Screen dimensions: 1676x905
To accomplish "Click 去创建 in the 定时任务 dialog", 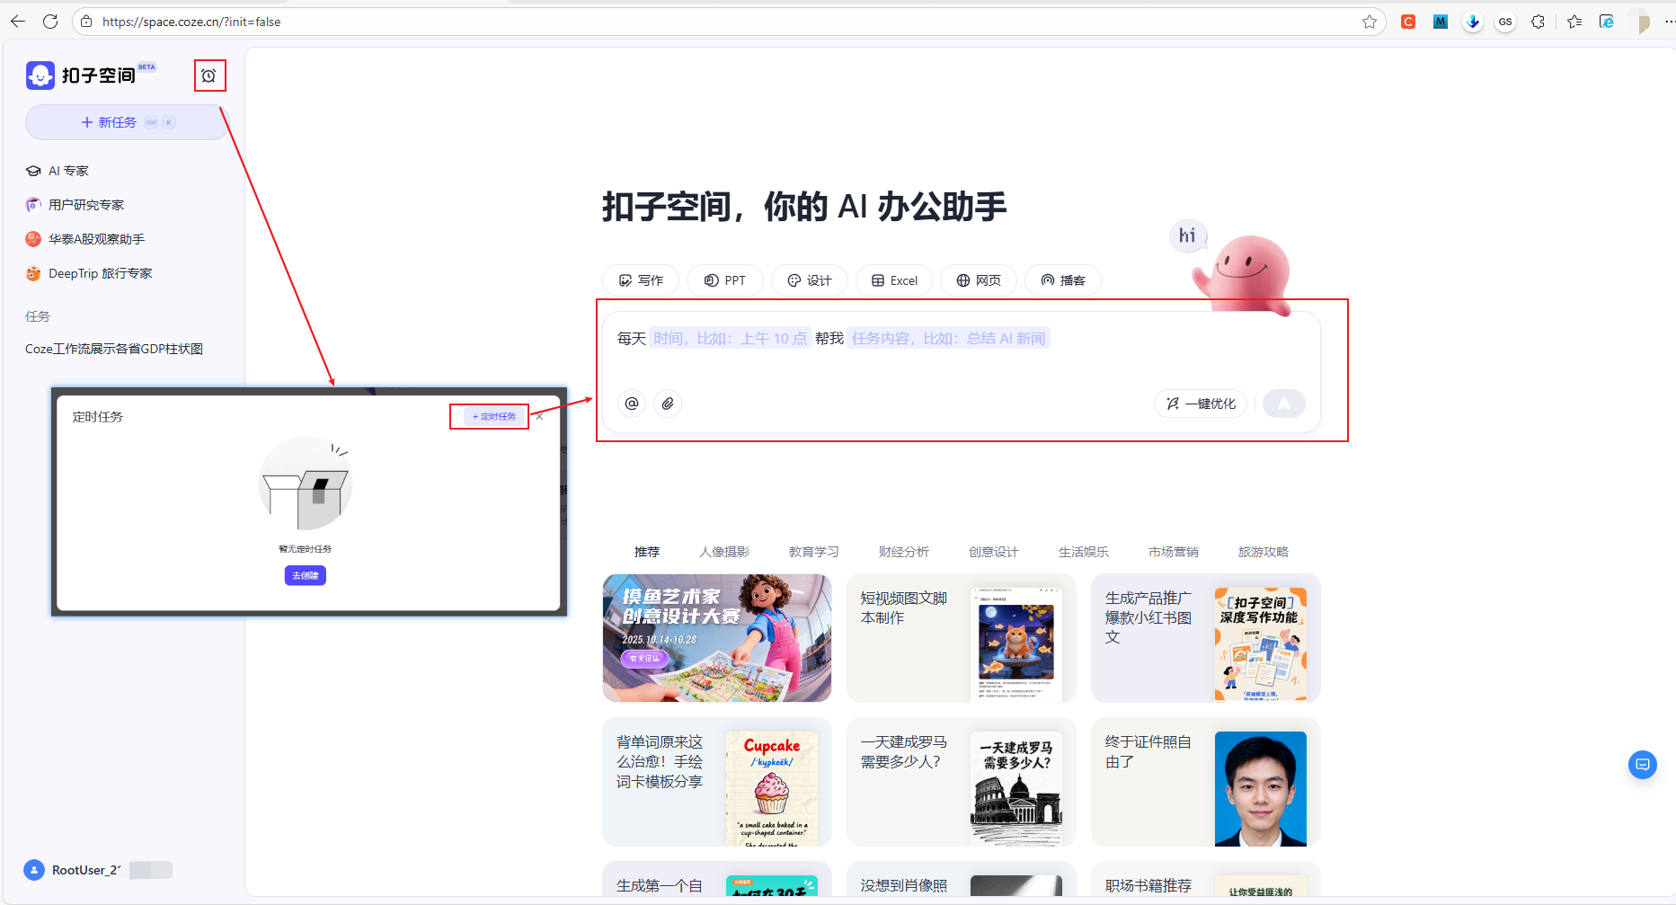I will (306, 575).
